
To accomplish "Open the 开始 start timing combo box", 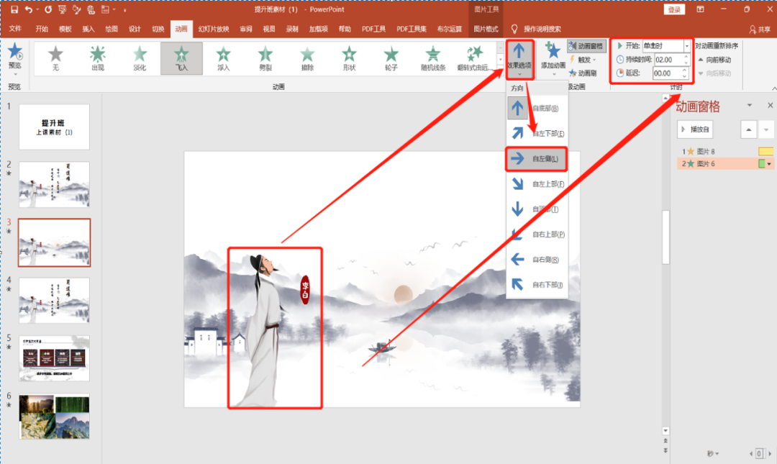I will (666, 45).
